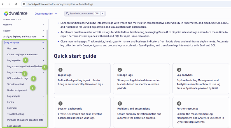Open Connecting log data to traces
This screenshot has height=128, width=231.
click(22, 54)
